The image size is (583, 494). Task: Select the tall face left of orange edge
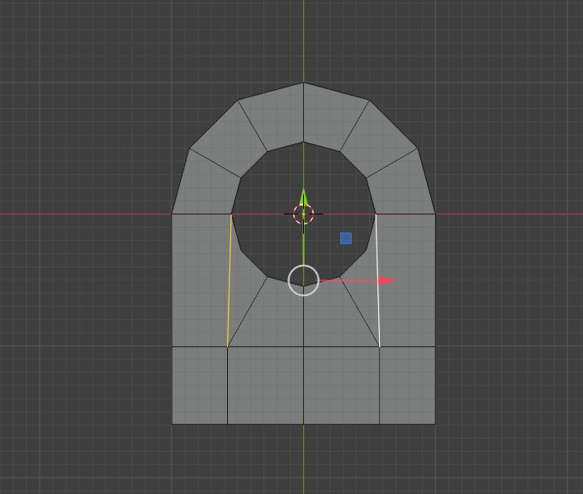(200, 280)
